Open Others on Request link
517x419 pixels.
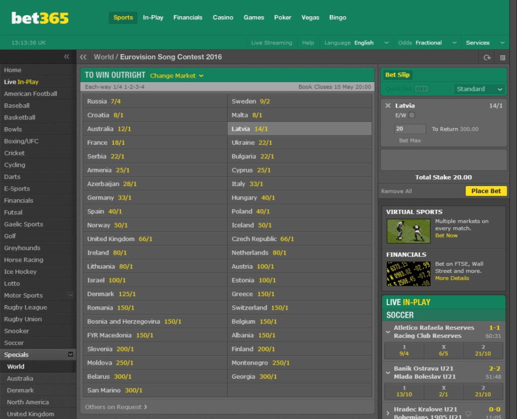(116, 407)
